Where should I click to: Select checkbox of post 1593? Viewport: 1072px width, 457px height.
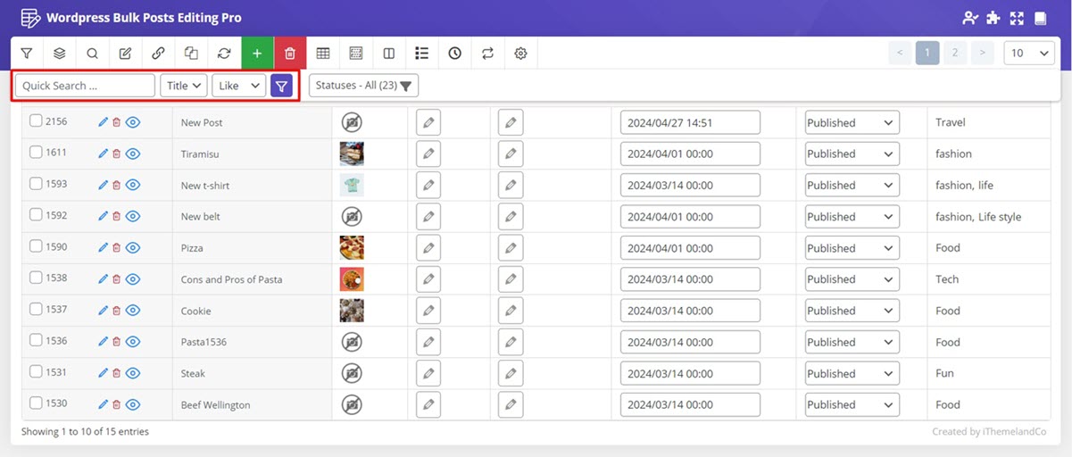point(36,184)
